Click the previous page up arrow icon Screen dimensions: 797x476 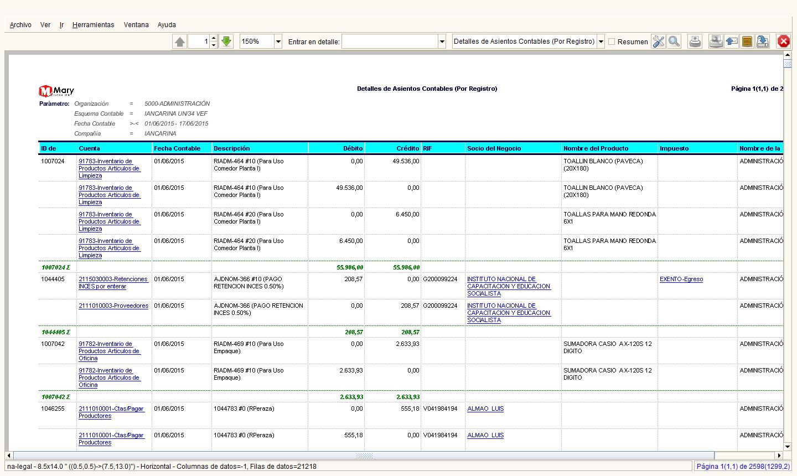(179, 42)
